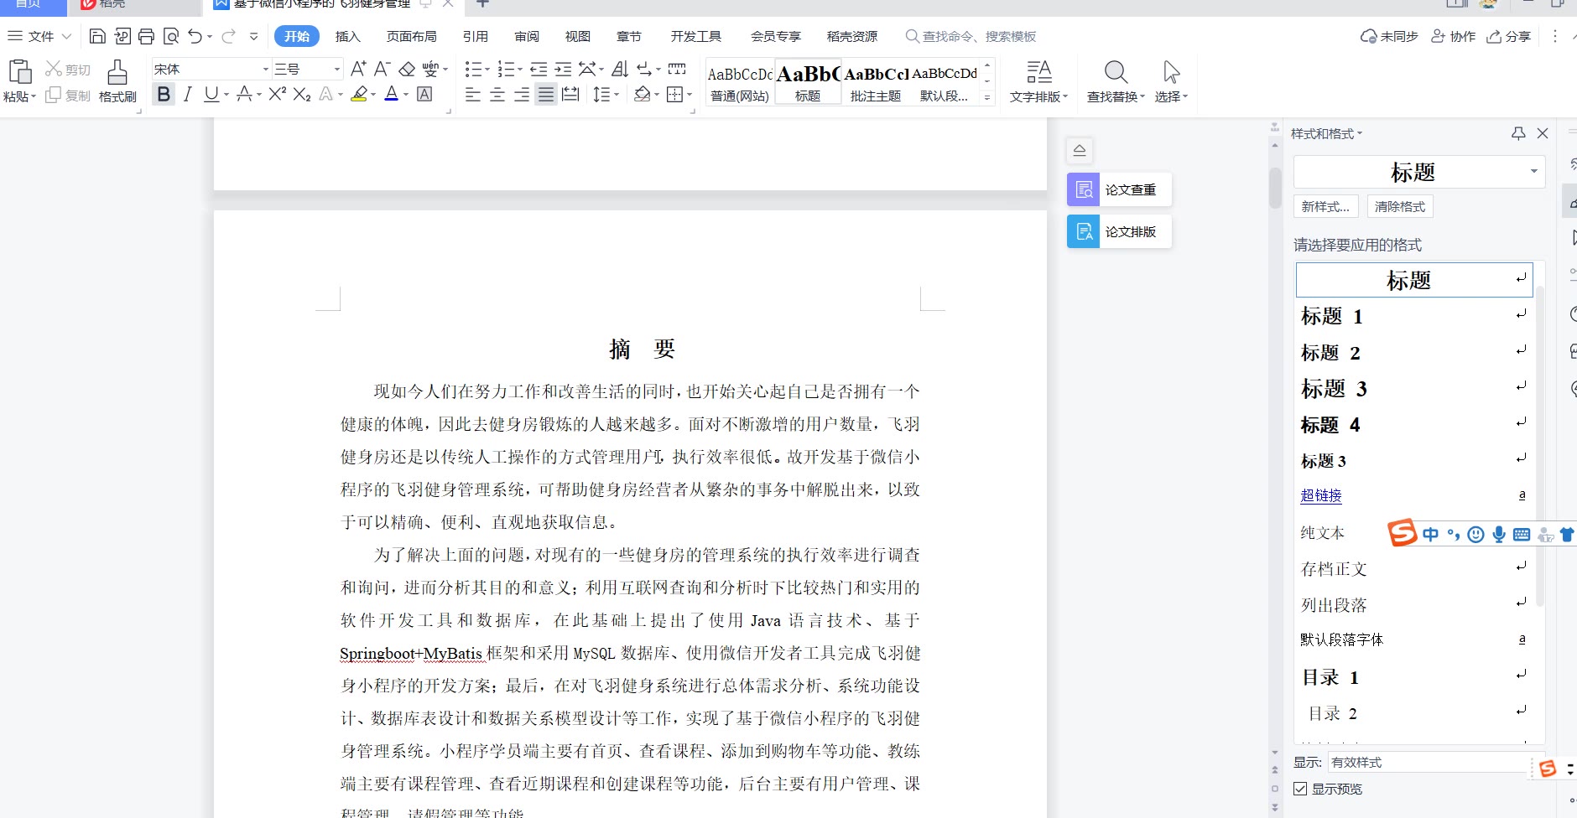
Task: Open Find and Replace (查找替换)
Action: pos(1115,80)
